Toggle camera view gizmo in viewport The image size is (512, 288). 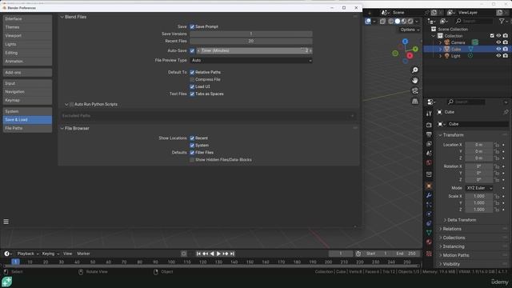(x=415, y=90)
